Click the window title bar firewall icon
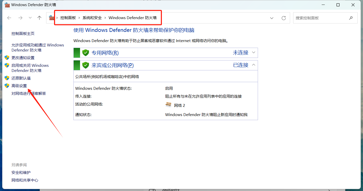The image size is (363, 191). click(x=7, y=5)
